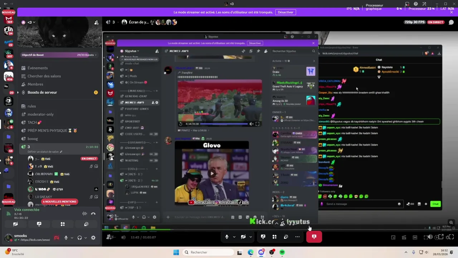Open the server with 159 badge
458x258 pixels.
9,19
